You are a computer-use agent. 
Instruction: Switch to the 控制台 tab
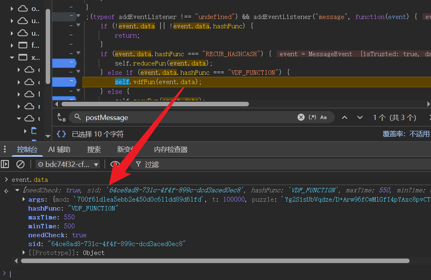click(x=27, y=149)
